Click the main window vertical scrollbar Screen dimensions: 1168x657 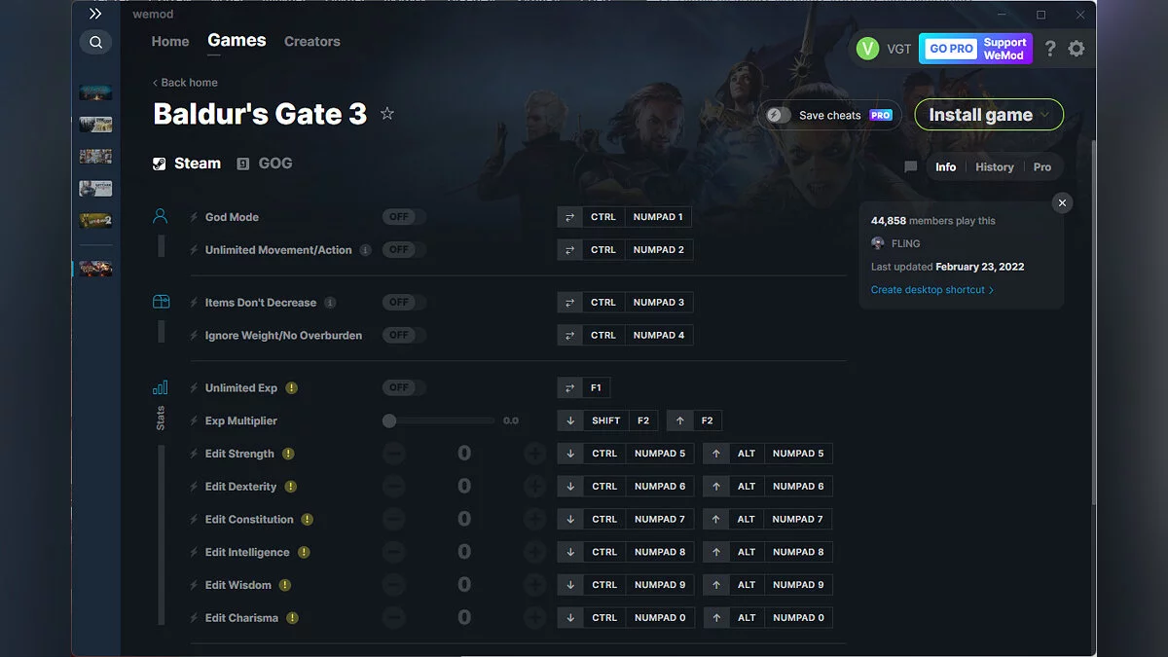1092,321
